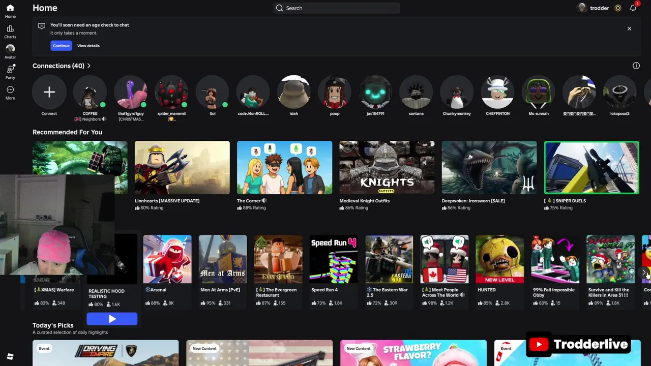Click the Medieval Knight Outfits title

(365, 201)
